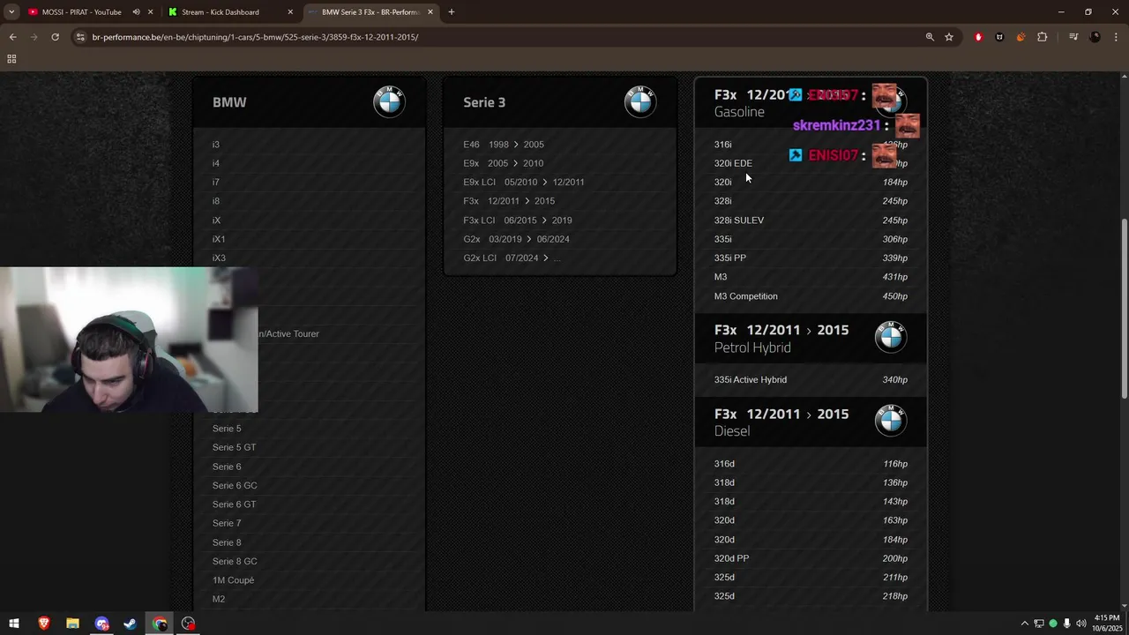1129x635 pixels.
Task: Click the address bar URL field
Action: pyautogui.click(x=494, y=37)
